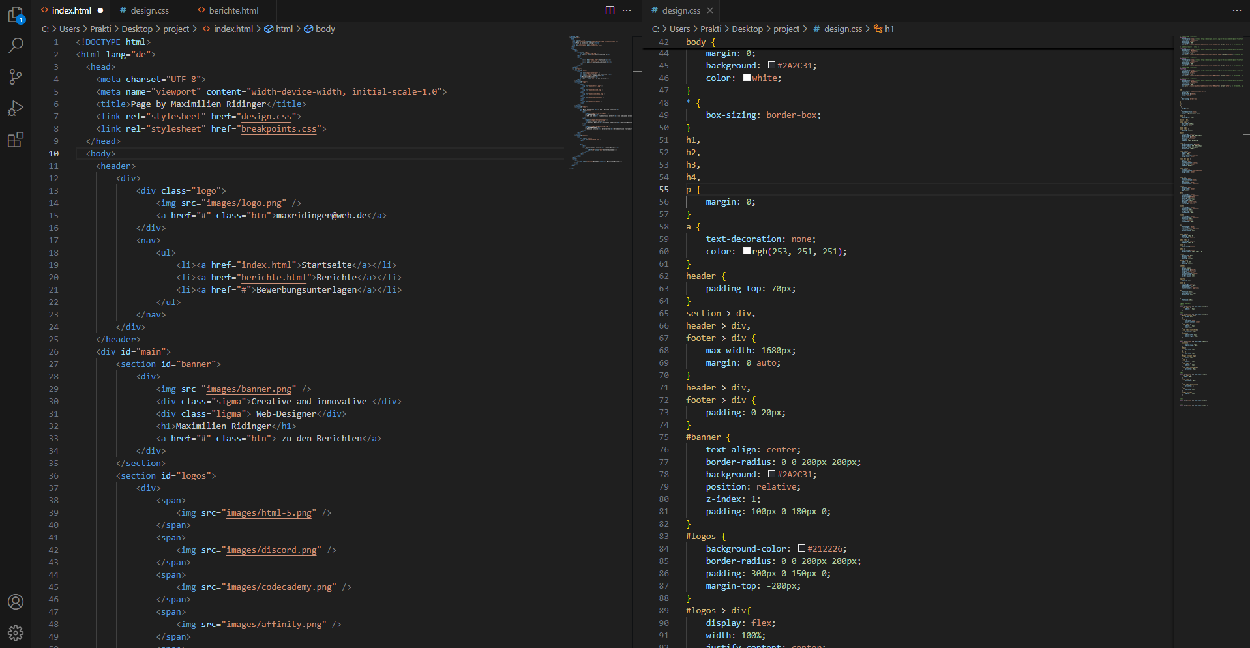Open More Actions menu of left editor group
1250x648 pixels.
tap(627, 10)
